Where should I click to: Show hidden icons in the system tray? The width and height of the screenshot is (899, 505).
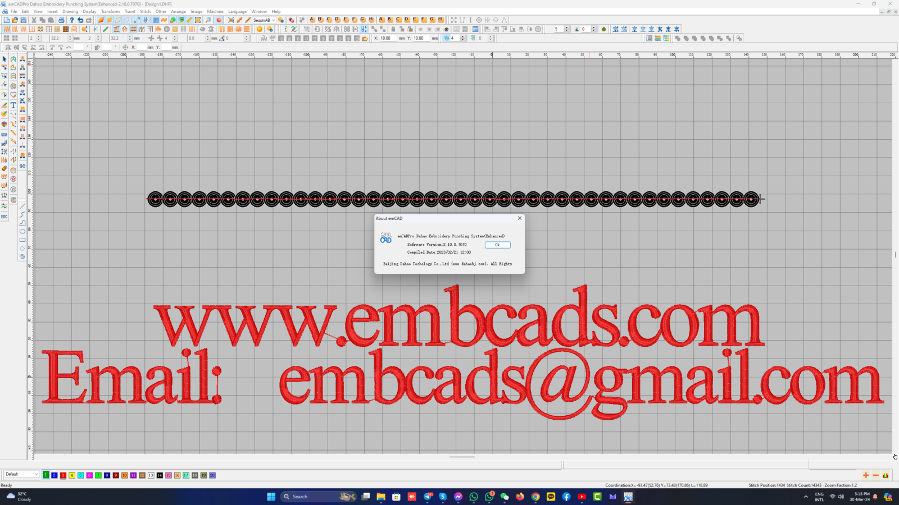(806, 496)
